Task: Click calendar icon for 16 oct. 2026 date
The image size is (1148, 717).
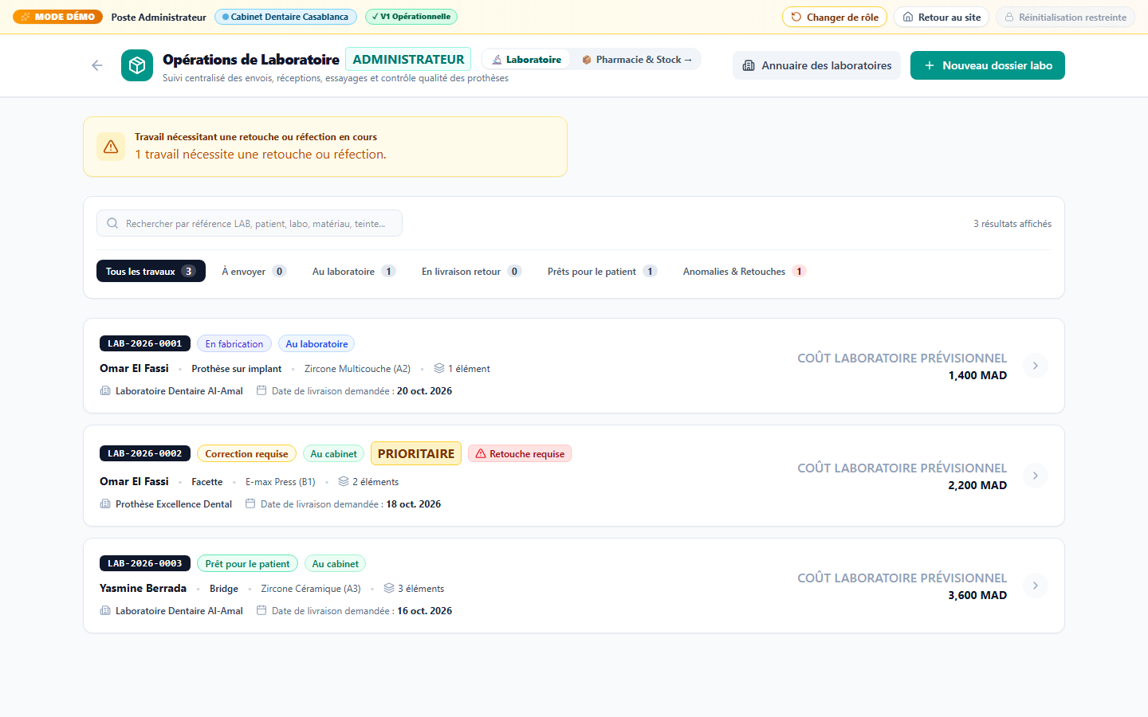Action: (261, 611)
